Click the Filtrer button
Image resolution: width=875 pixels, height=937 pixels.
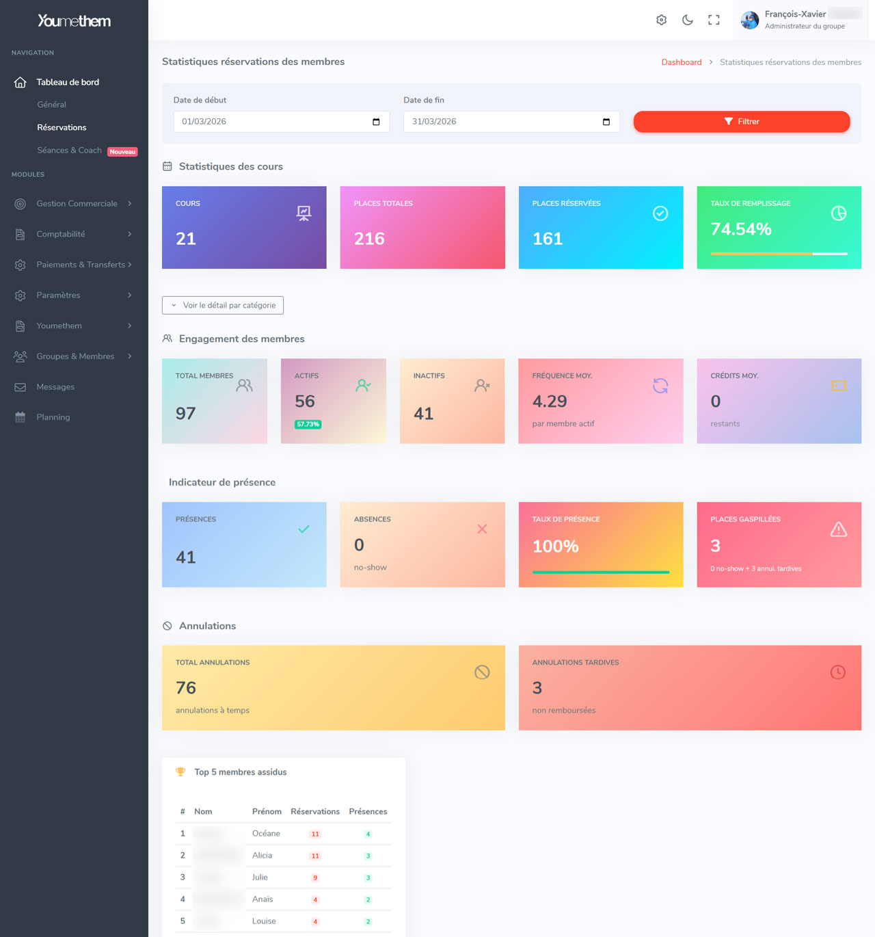coord(741,122)
